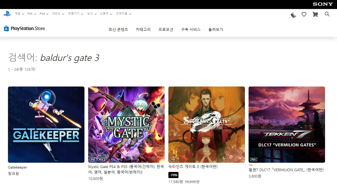
Task: Click the user avatar icon
Action: point(293,15)
